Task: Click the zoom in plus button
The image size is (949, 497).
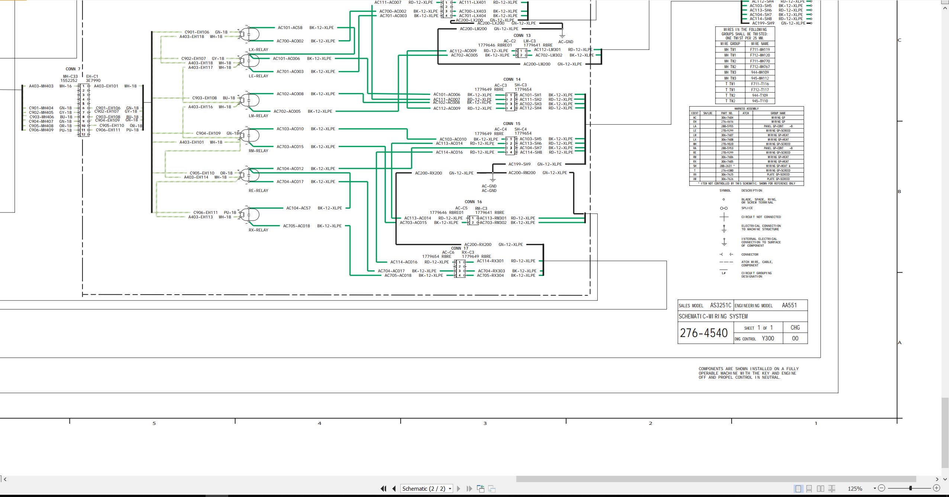Action: (x=936, y=488)
